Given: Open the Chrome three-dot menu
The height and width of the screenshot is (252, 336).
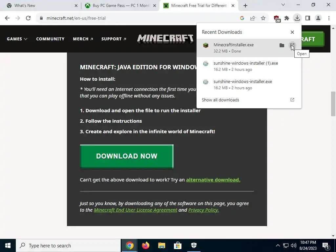Looking at the screenshot, I should pyautogui.click(x=329, y=18).
